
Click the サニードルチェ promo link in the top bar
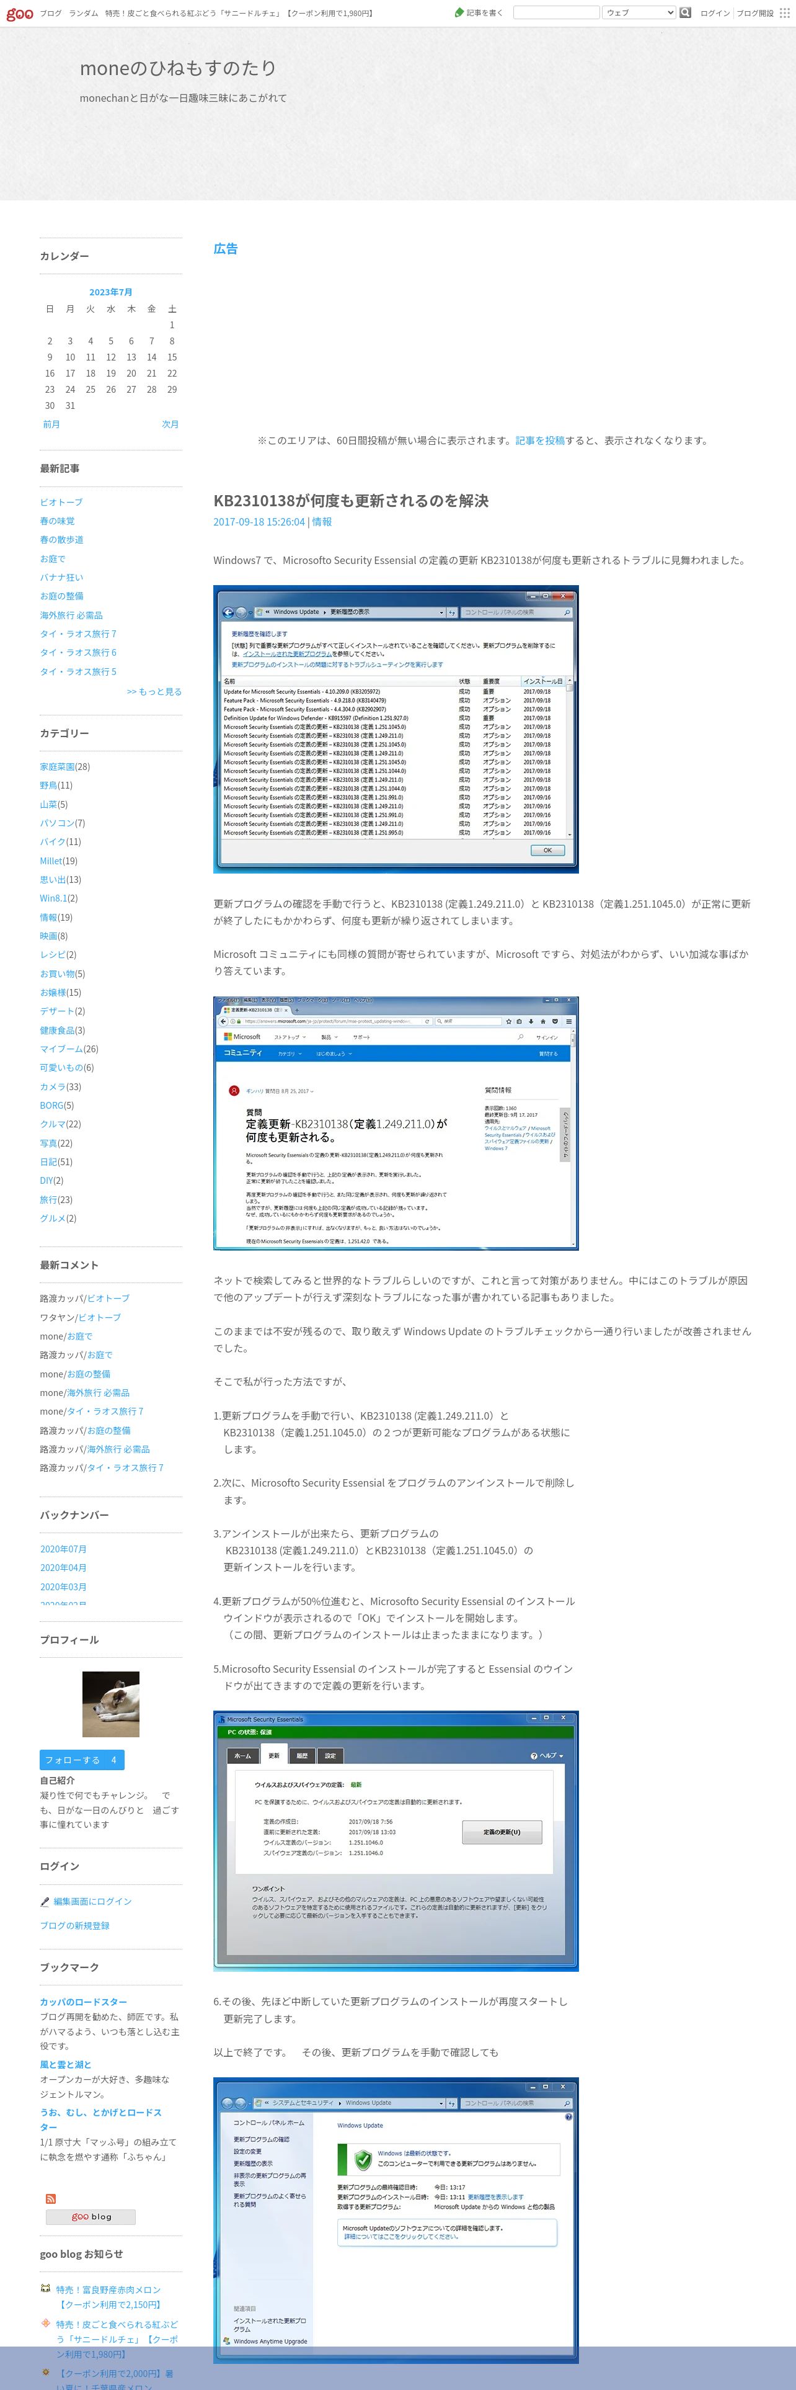point(239,13)
